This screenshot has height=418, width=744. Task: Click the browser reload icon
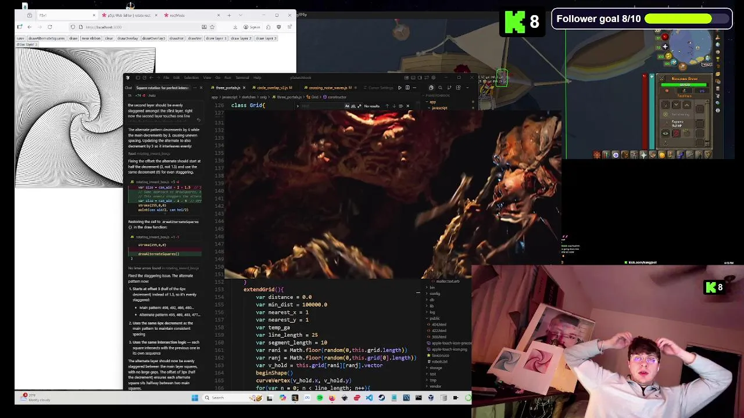click(49, 27)
